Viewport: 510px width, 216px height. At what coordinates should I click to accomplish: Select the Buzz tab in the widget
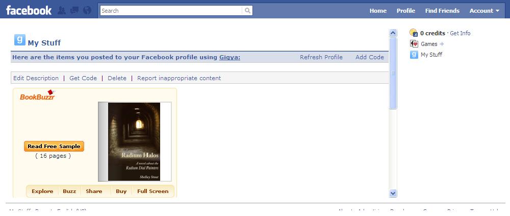69,191
